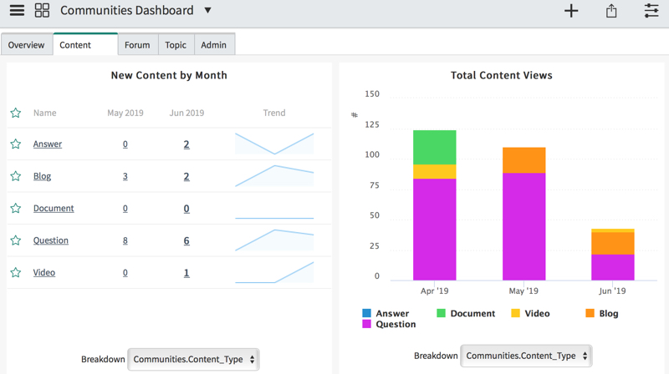This screenshot has width=669, height=374.
Task: Click Blog's Jun 2019 value 2
Action: click(x=186, y=176)
